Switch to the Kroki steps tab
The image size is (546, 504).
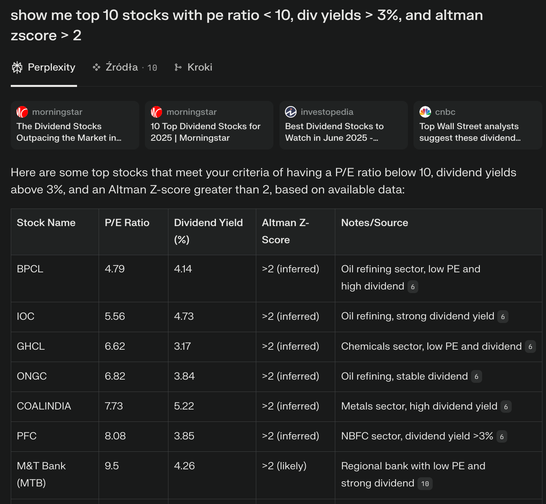194,67
